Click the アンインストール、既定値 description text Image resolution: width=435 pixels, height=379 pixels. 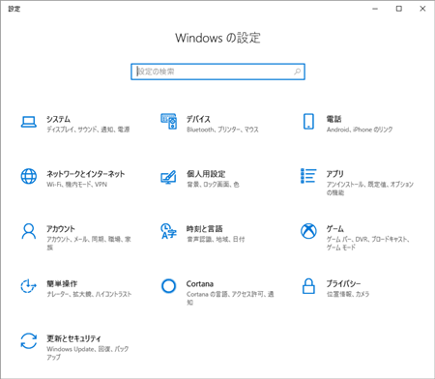[370, 189]
